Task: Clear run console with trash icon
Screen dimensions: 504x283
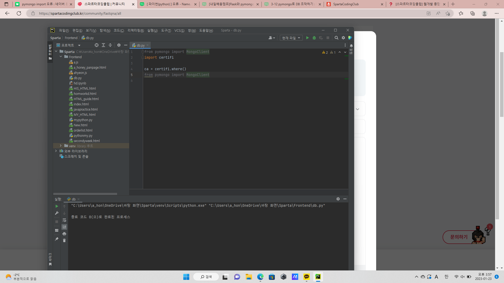Action: pyautogui.click(x=64, y=241)
